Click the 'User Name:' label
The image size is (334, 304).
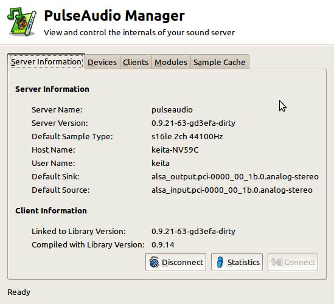(x=54, y=164)
